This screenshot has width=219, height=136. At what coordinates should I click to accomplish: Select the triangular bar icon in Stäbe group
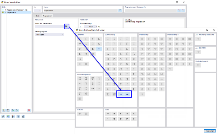(x=127, y=119)
